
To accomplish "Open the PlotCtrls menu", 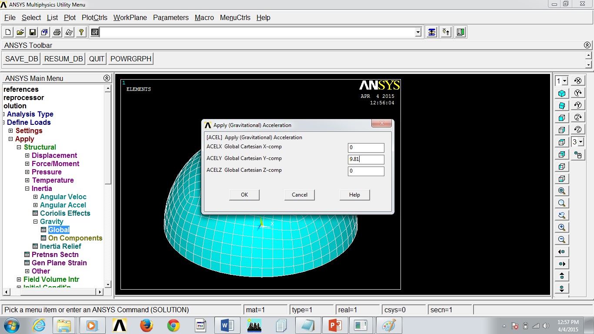I will click(94, 17).
